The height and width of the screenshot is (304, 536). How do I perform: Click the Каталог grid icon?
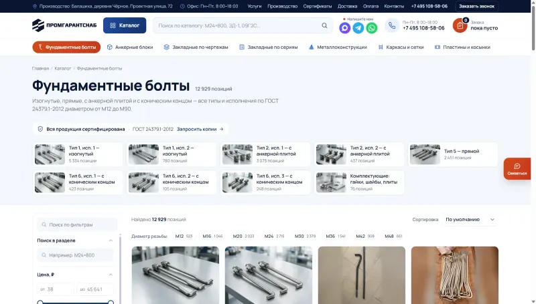tap(113, 25)
